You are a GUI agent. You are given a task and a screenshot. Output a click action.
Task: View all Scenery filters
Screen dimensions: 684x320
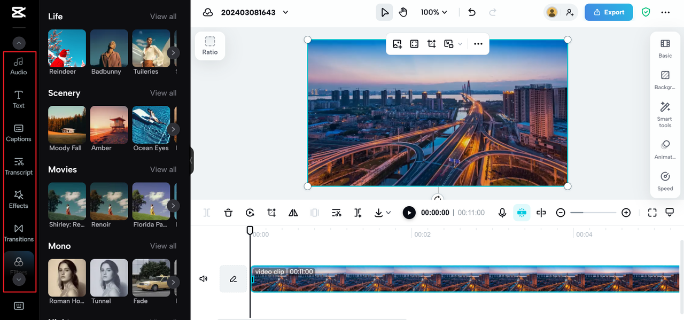coord(163,93)
